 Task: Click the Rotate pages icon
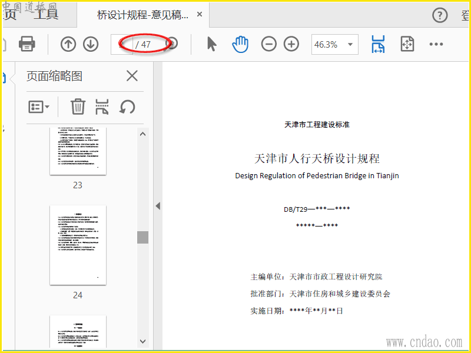(x=127, y=107)
